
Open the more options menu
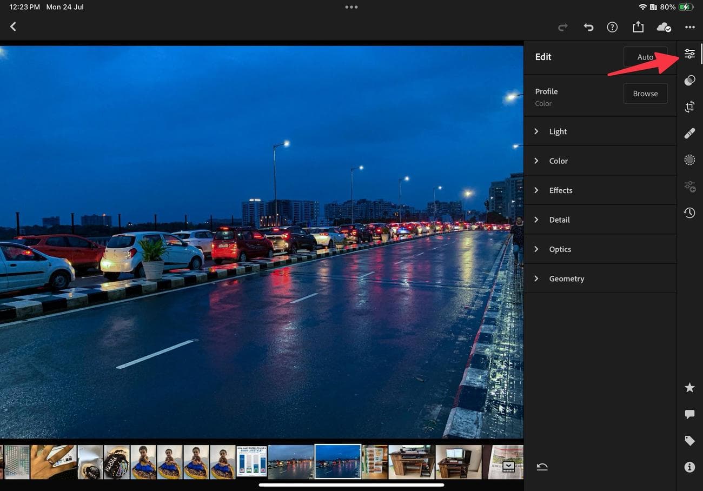[x=689, y=26]
